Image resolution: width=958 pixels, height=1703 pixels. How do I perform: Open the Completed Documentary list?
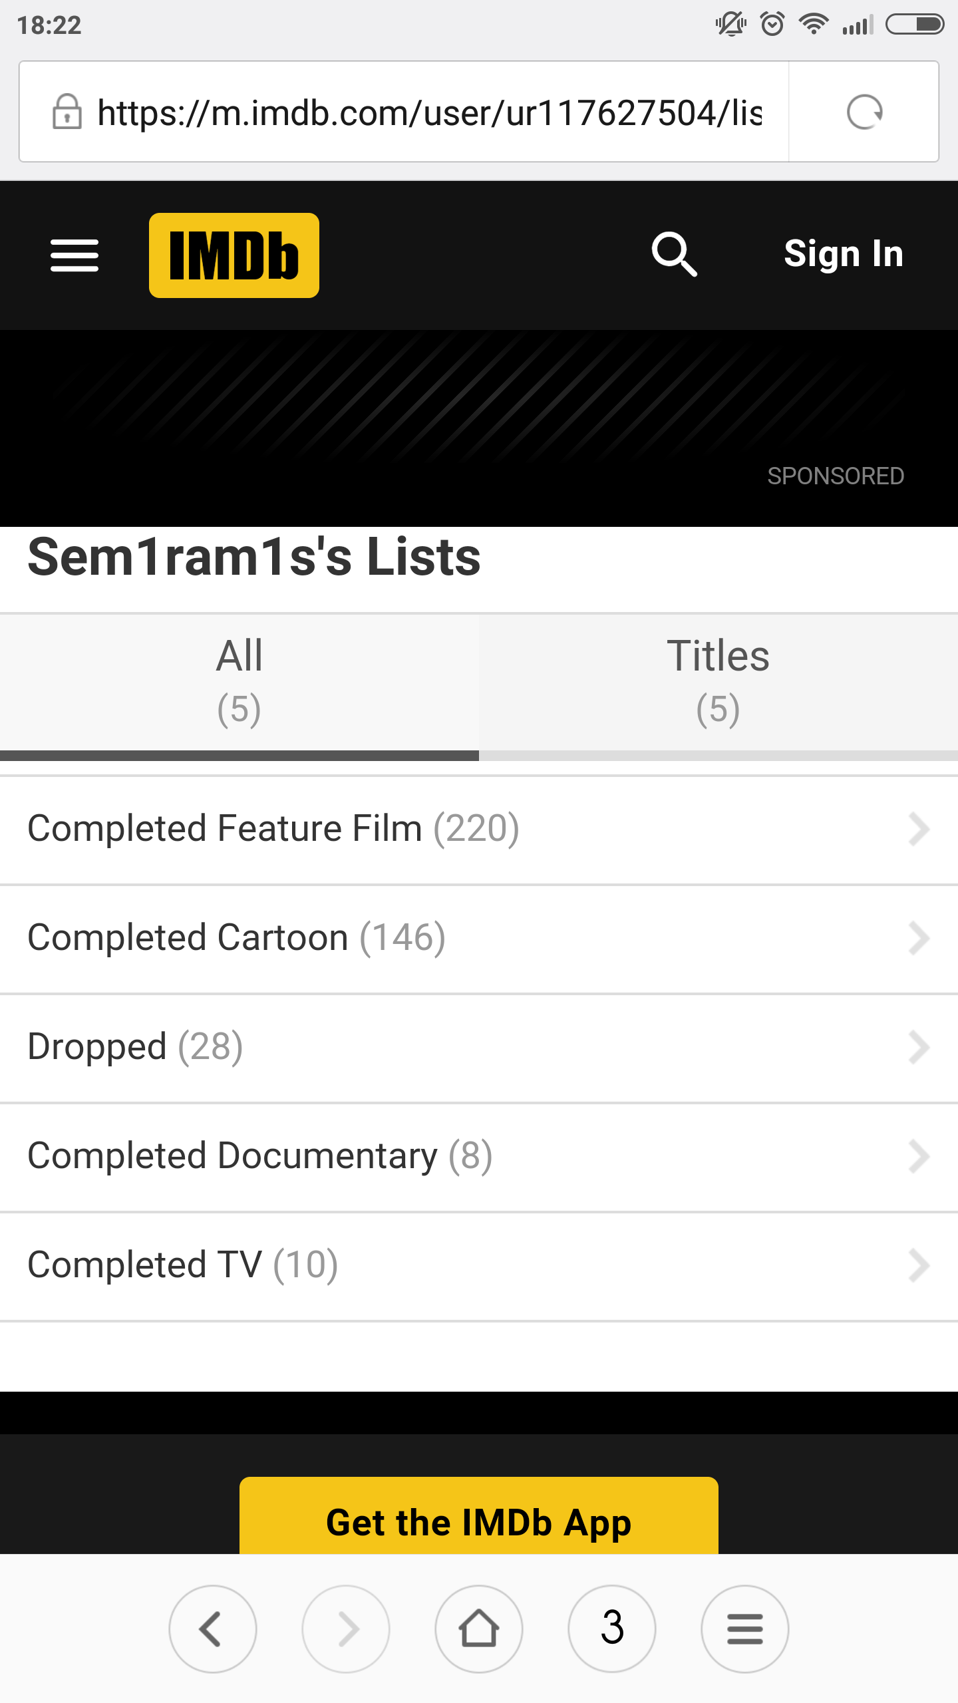(259, 1156)
